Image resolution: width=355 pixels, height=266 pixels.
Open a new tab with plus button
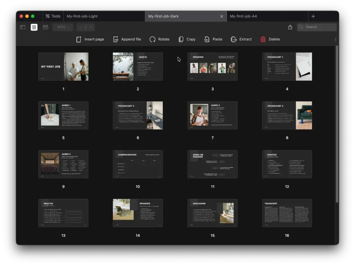pos(313,16)
